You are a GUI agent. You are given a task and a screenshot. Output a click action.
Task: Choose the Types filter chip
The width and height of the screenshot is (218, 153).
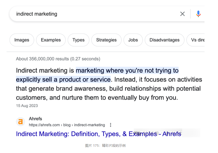78,40
